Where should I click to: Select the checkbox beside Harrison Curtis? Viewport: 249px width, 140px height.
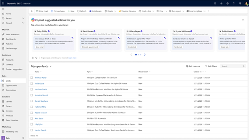coord(32,89)
